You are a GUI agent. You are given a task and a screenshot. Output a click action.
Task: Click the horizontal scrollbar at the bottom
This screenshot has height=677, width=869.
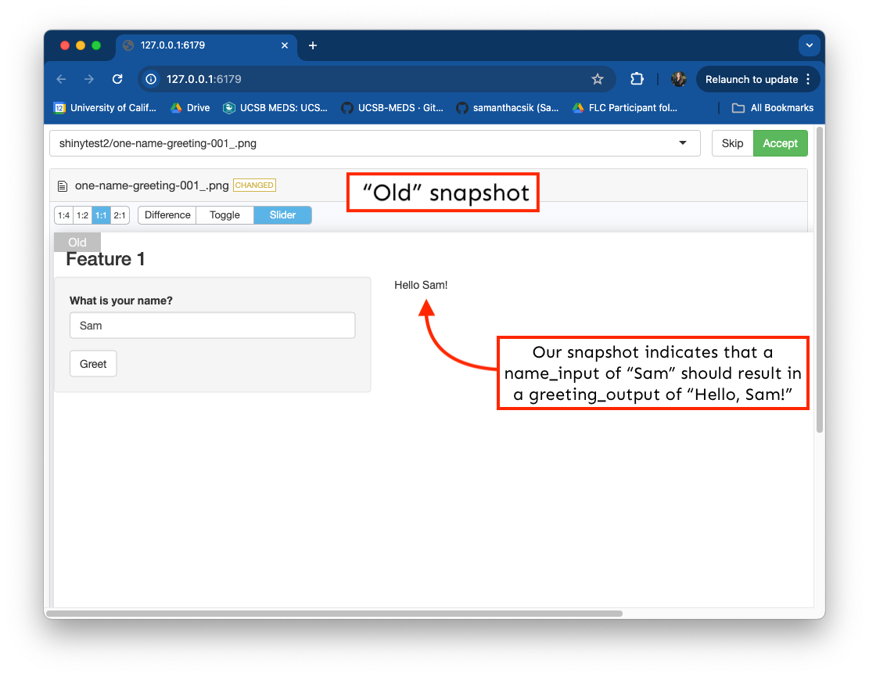[334, 614]
